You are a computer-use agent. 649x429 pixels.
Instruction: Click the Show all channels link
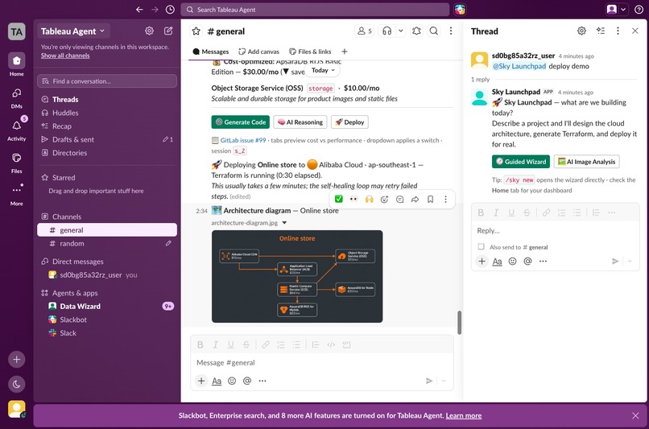65,56
